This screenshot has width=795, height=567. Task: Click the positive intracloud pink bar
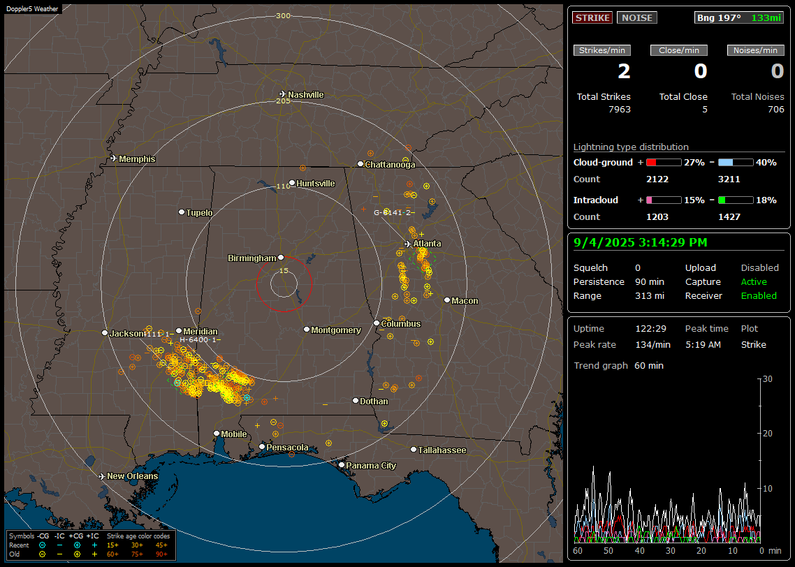coord(664,200)
